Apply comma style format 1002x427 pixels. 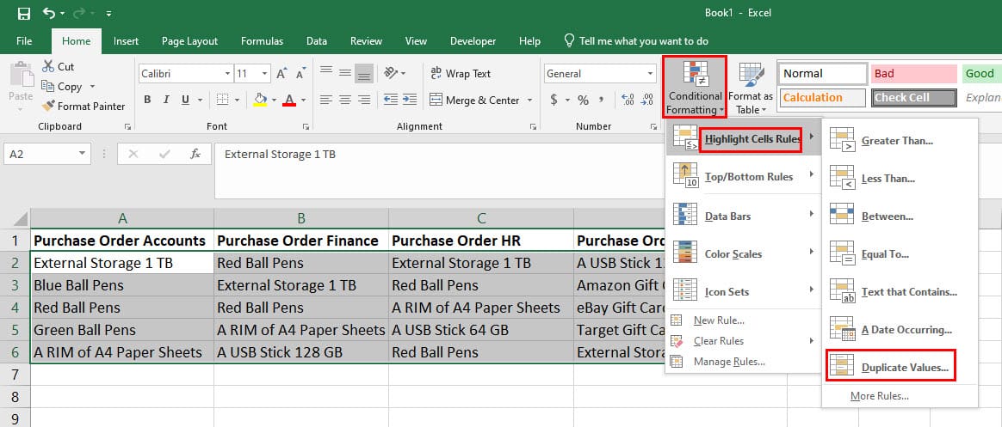[x=601, y=101]
